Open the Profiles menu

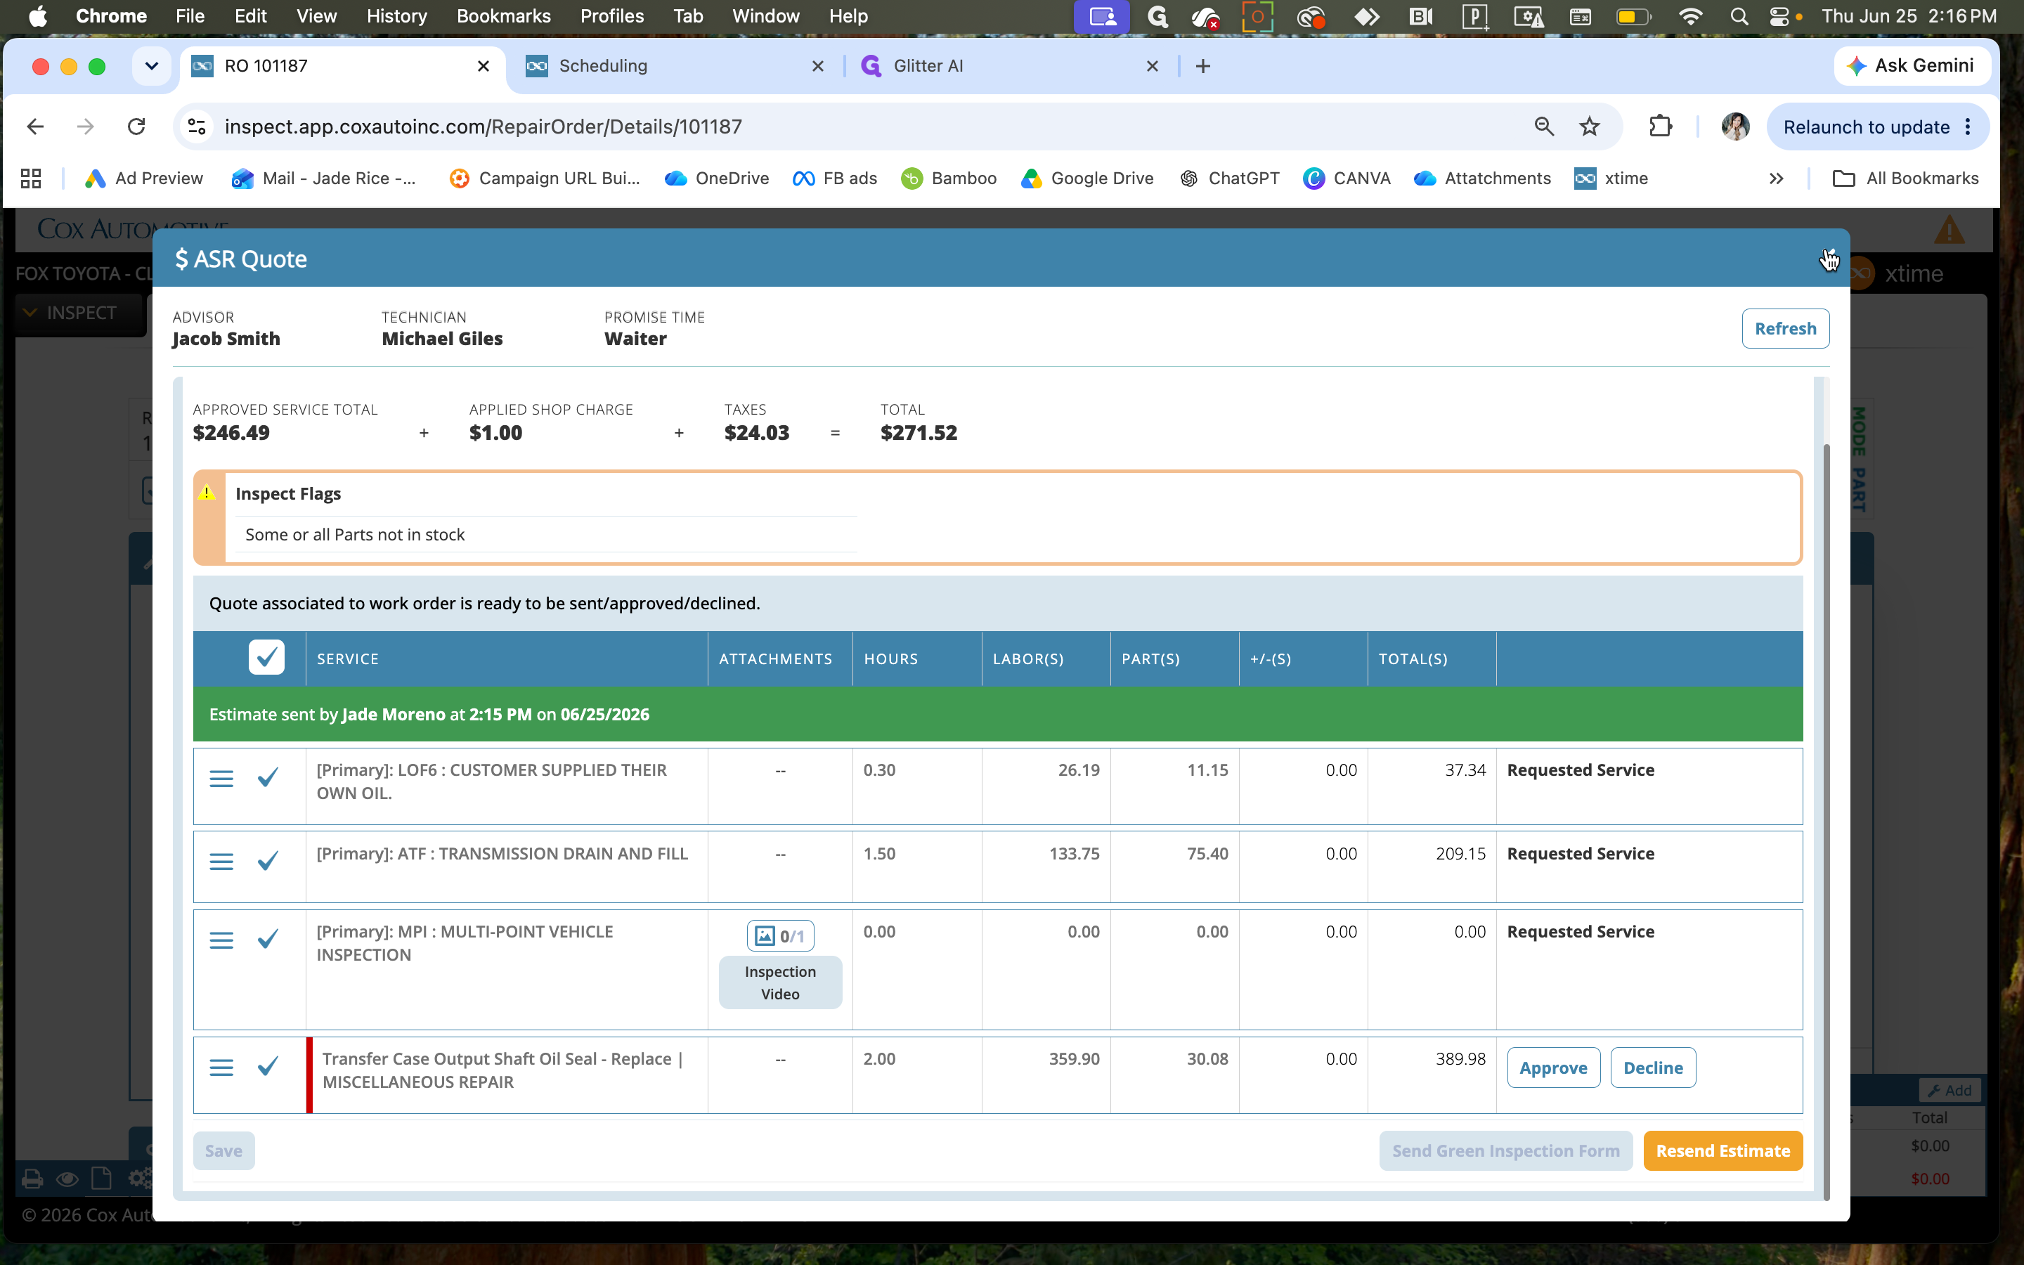click(x=611, y=16)
